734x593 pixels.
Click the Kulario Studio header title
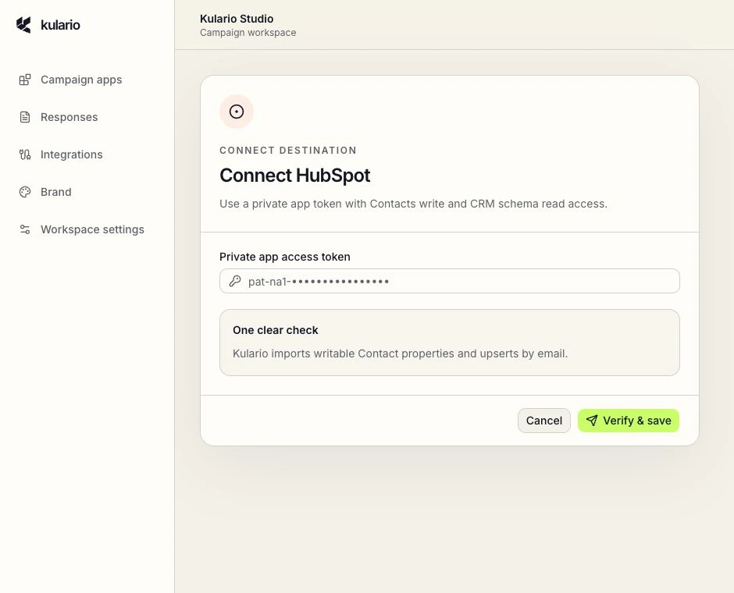coord(237,19)
